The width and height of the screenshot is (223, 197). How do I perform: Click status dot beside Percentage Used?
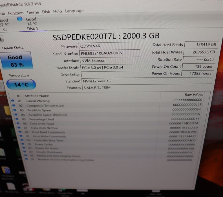coord(17,119)
